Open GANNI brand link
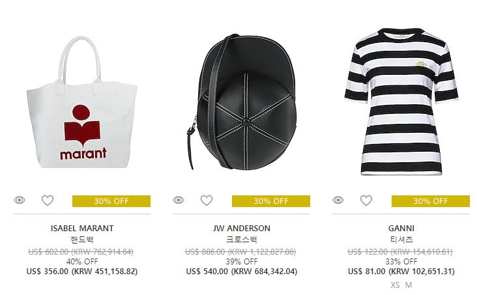 click(401, 229)
